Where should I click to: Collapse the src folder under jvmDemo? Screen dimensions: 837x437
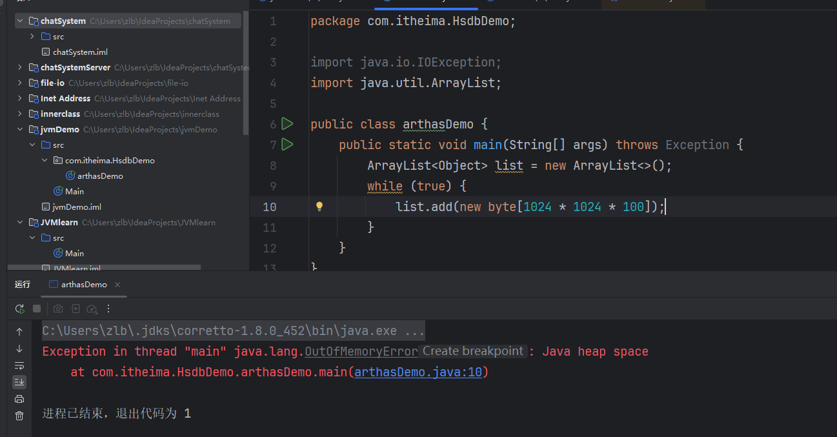(32, 145)
